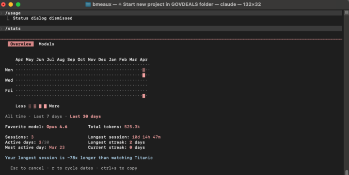Choose the Last 7 days range
Image resolution: width=349 pixels, height=175 pixels.
48,117
